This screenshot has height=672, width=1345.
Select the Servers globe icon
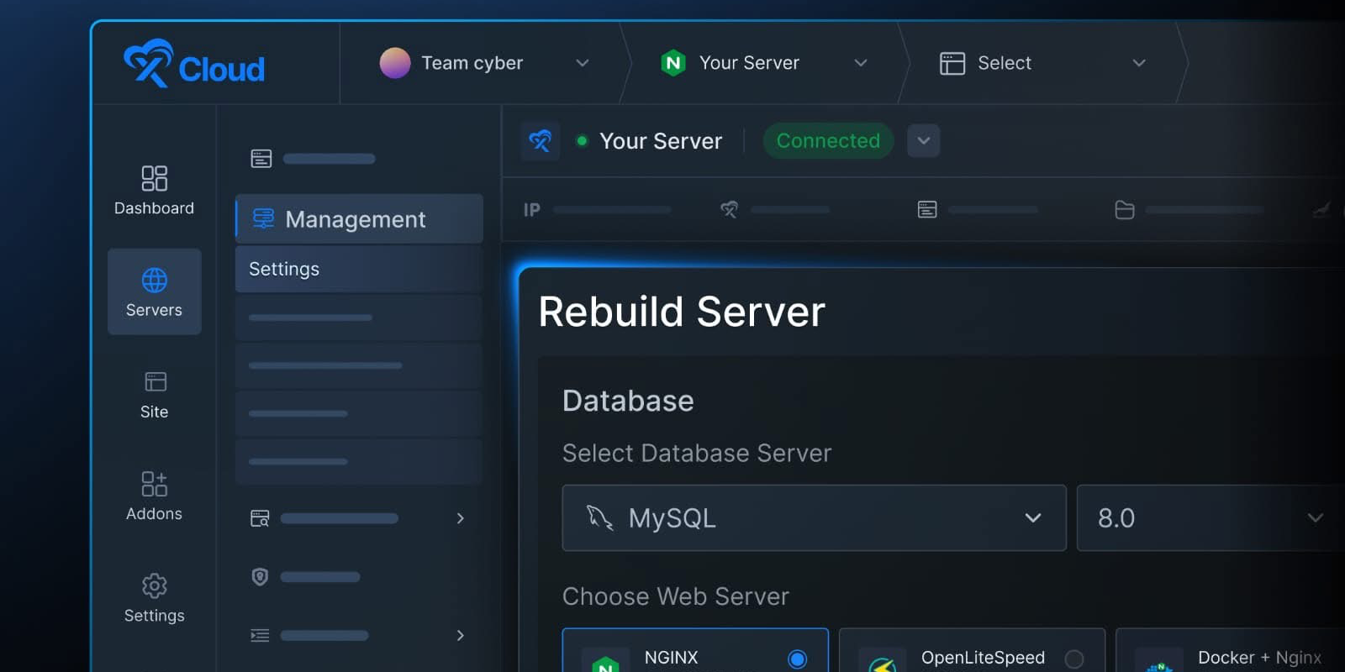click(154, 280)
